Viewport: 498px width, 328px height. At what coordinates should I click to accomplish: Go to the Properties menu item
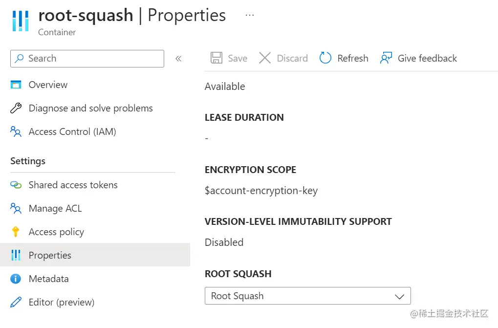(50, 255)
